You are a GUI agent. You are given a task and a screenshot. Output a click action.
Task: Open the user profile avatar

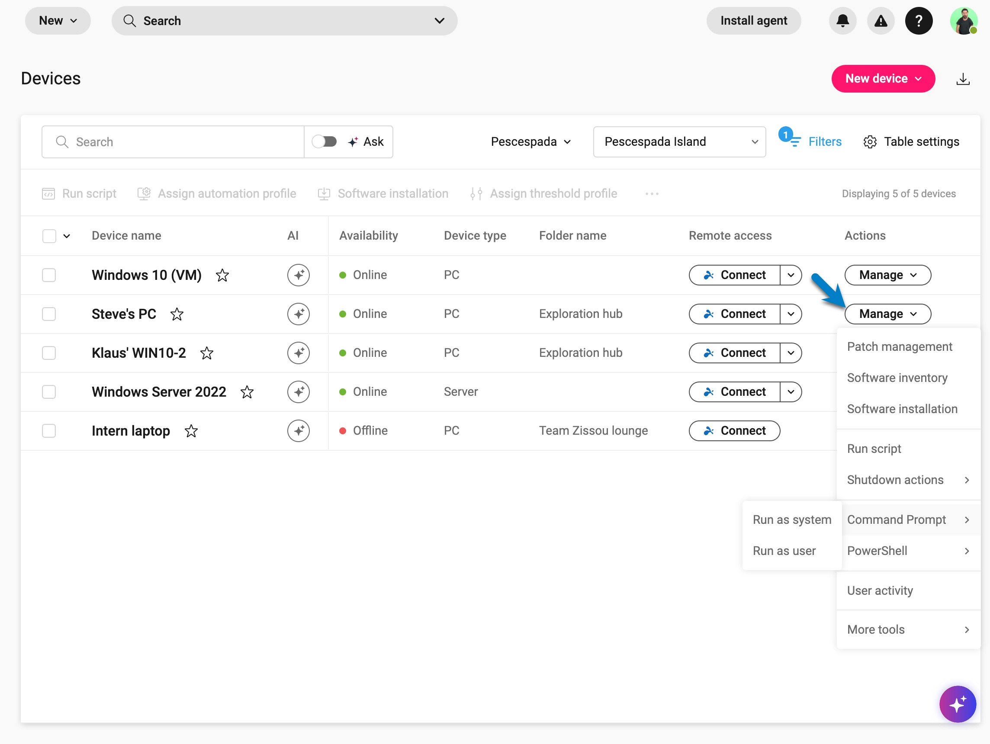[x=963, y=21]
